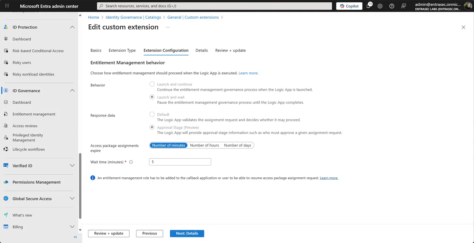
Task: Click the Feedback icon in header
Action: [403, 6]
